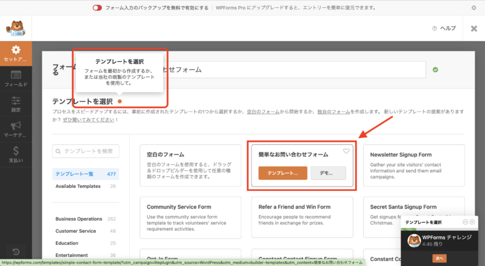Screen dimensions: 485x266
Task: Click the デモ... button
Action: pyautogui.click(x=328, y=173)
